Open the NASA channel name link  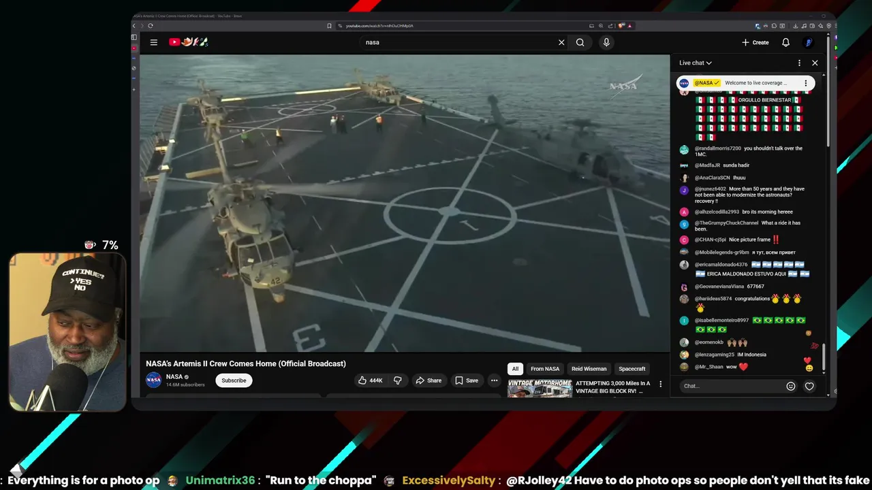(174, 376)
